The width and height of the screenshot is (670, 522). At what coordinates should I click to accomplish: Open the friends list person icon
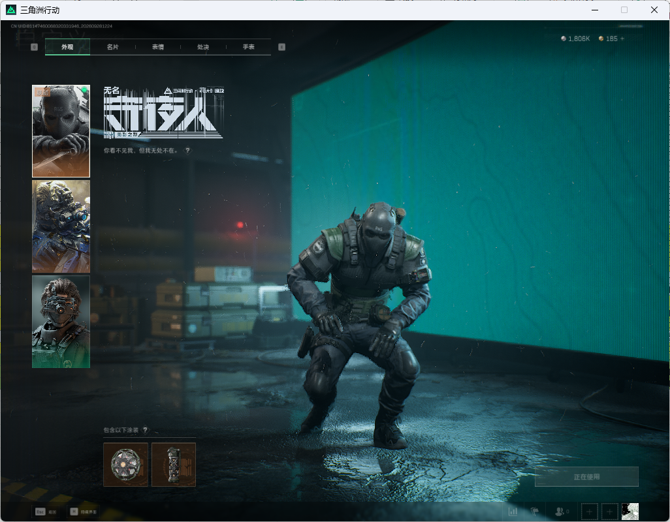tap(560, 512)
